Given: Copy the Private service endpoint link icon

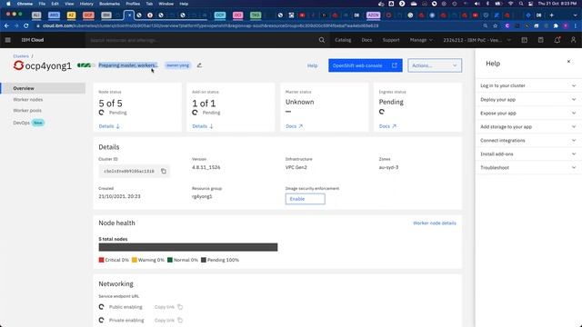Looking at the screenshot, I should pyautogui.click(x=180, y=320).
